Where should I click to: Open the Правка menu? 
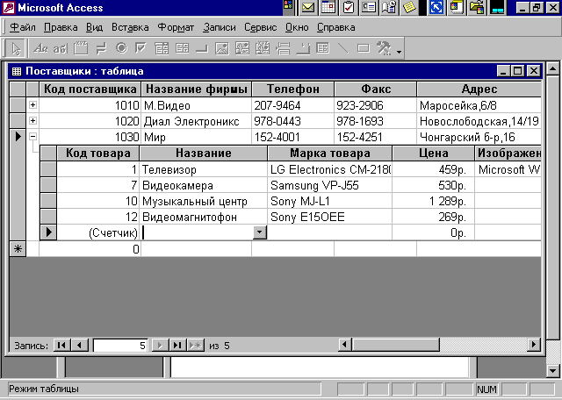pyautogui.click(x=61, y=27)
